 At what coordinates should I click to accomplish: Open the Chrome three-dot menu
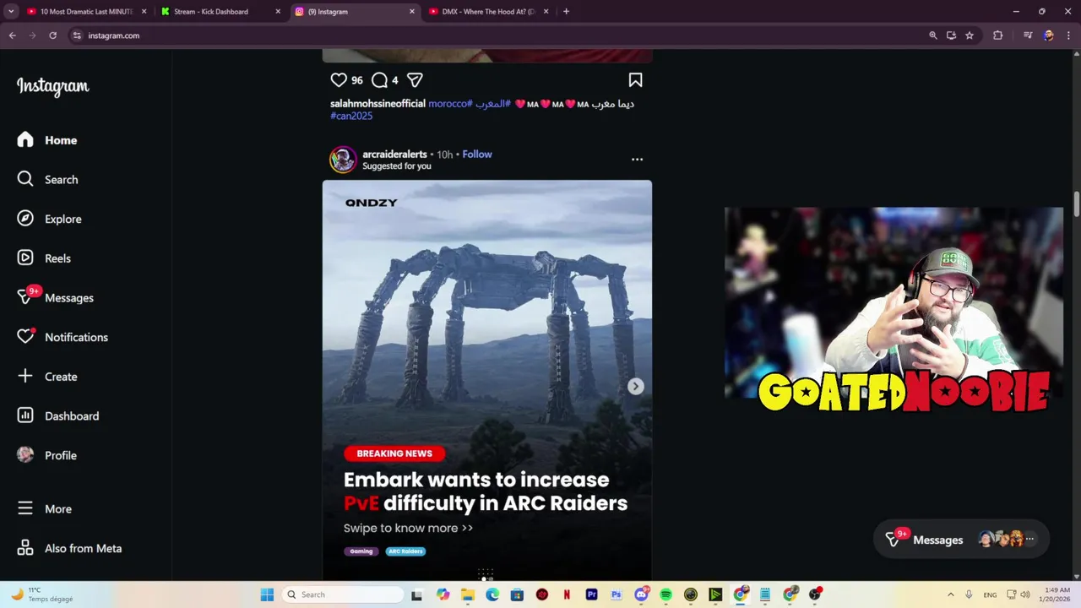coord(1068,35)
